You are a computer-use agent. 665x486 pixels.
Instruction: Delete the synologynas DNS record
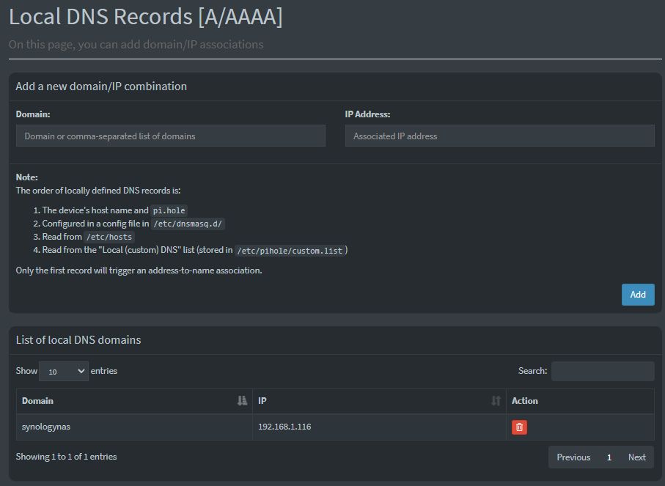click(519, 427)
